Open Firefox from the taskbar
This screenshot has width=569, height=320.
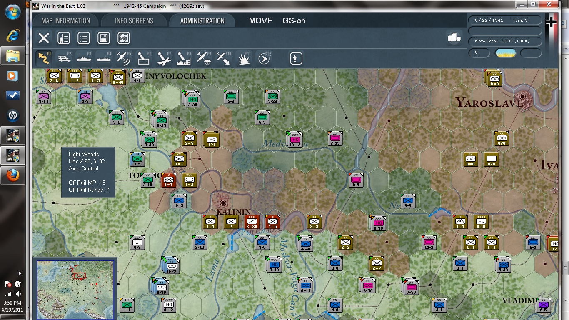tap(12, 176)
